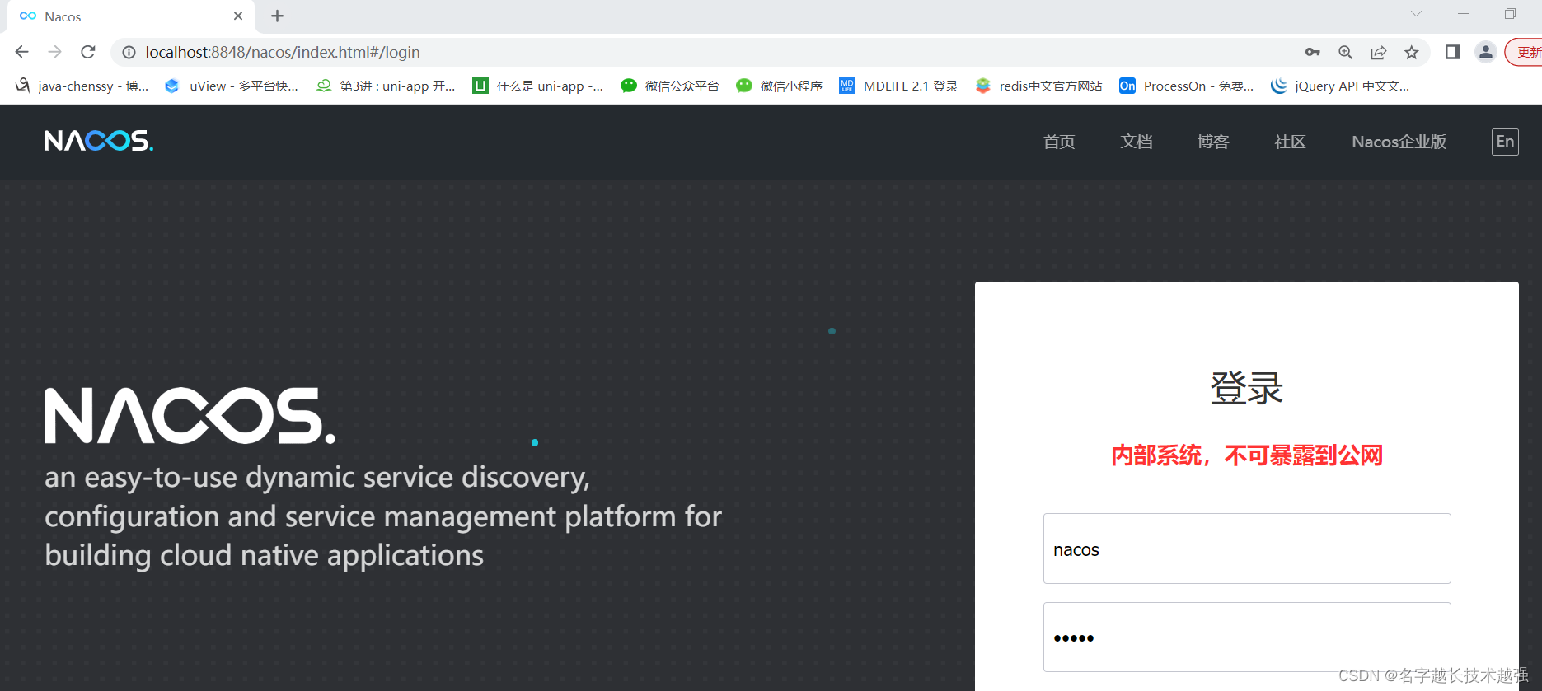Viewport: 1542px width, 691px height.
Task: Open uView bookmark
Action: pos(232,86)
